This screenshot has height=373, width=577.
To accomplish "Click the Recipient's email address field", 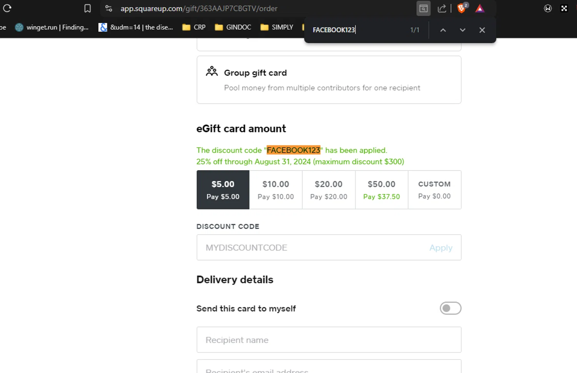I will click(x=329, y=366).
